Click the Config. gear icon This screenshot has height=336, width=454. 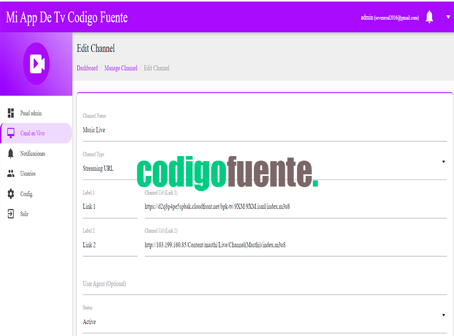tap(11, 194)
